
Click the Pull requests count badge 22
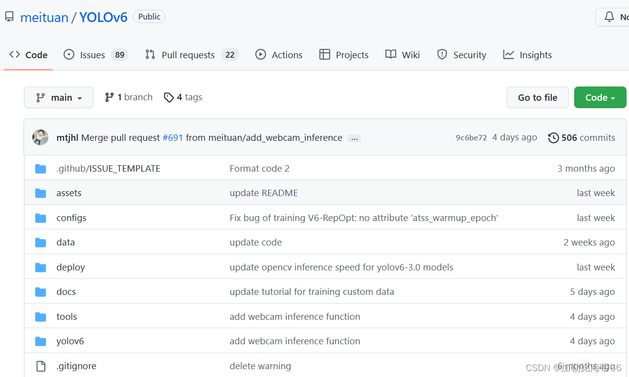230,55
